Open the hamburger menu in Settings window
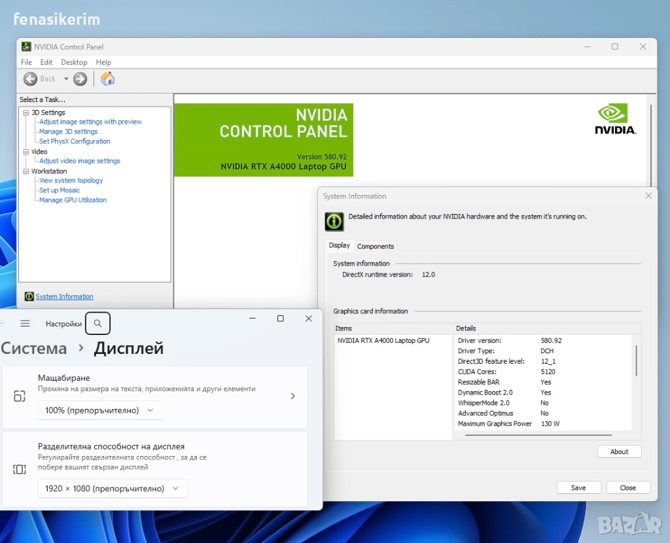Viewport: 670px width, 543px height. pyautogui.click(x=25, y=323)
